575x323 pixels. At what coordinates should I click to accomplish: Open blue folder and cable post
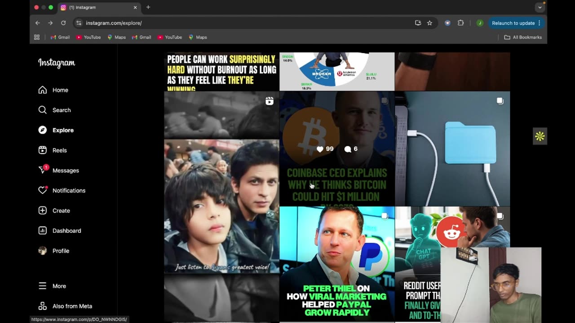point(452,148)
